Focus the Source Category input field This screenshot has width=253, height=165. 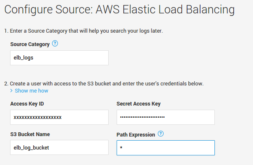60,58
